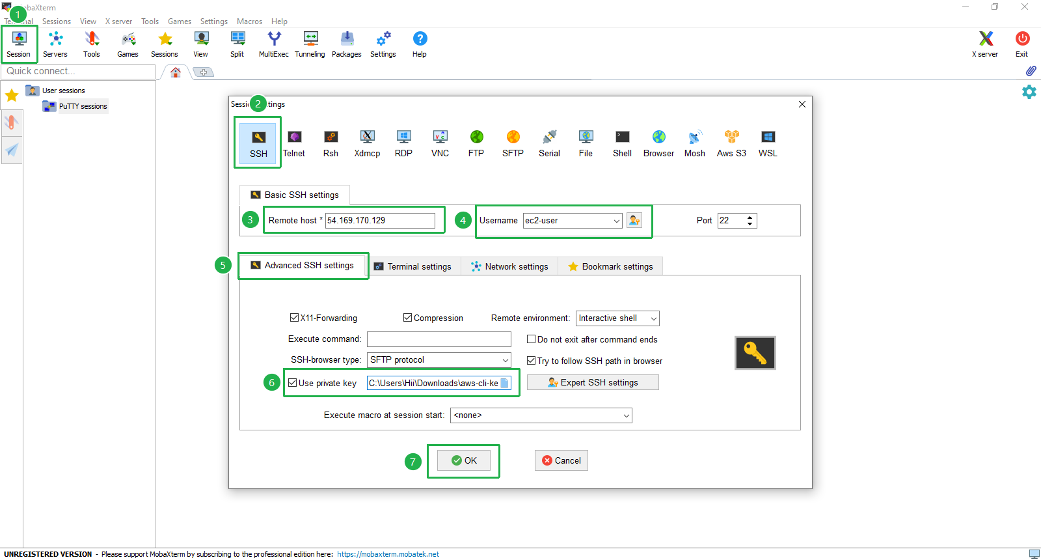Select the Xdmcp session type
Screen dimensions: 1041x560
368,144
